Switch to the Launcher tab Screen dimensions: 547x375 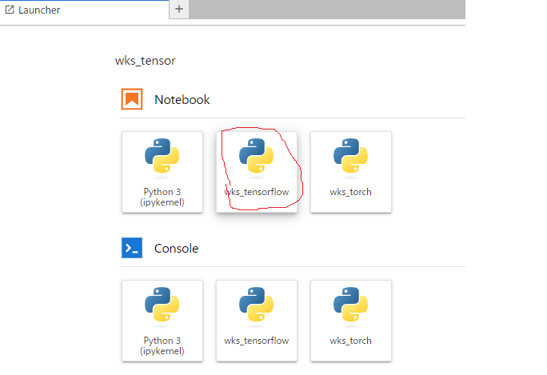(x=85, y=10)
